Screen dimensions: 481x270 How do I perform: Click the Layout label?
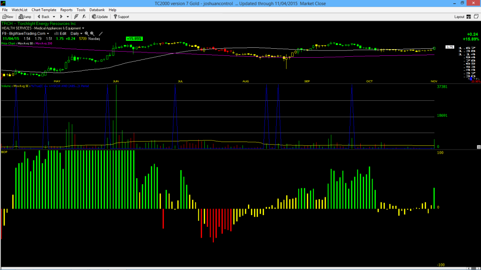pos(459,17)
